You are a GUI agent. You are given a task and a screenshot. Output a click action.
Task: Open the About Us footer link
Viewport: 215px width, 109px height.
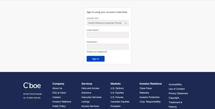57,88
